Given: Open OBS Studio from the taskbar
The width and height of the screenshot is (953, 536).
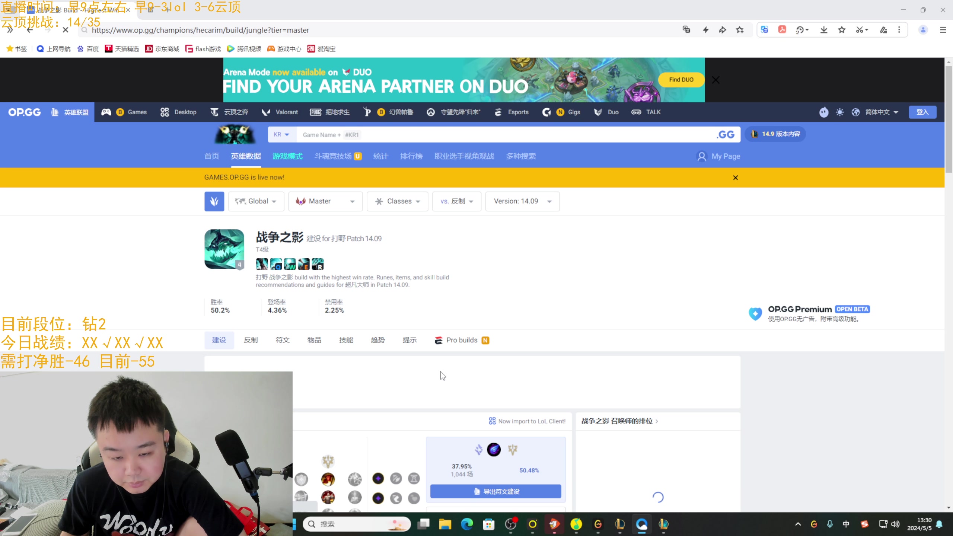Looking at the screenshot, I should tap(511, 524).
